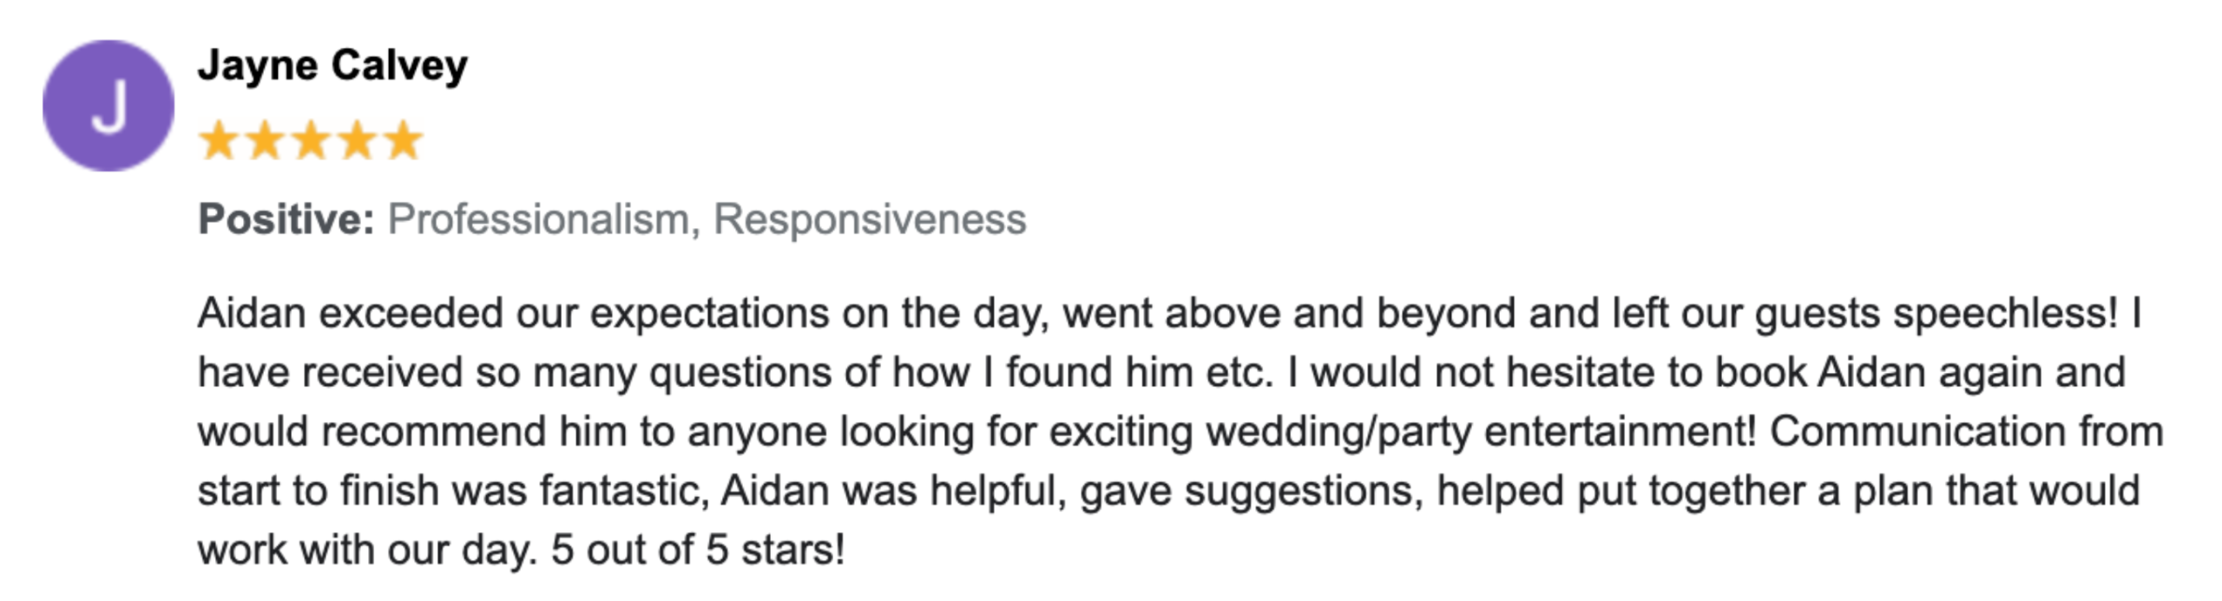Open Jayne Calvey's reviewer name link
This screenshot has width=2222, height=601.
332,65
